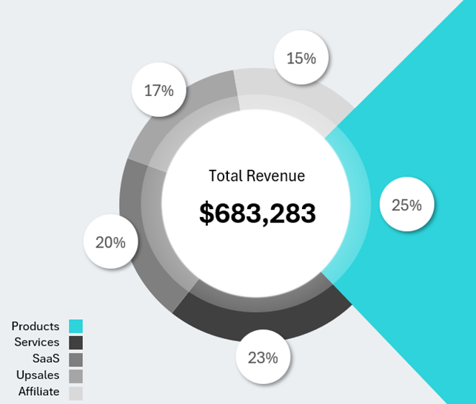This screenshot has width=476, height=404.
Task: Click the light Affiliate legend swatch
Action: (76, 392)
